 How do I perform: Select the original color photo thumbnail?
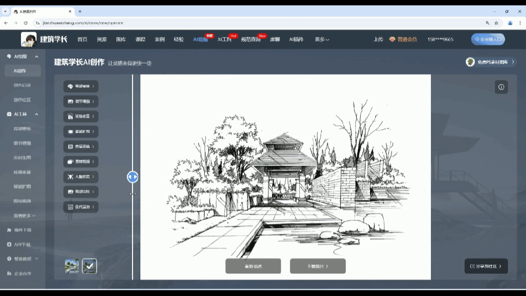[72, 266]
